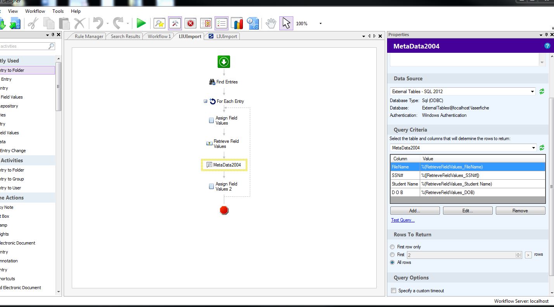Image resolution: width=554 pixels, height=307 pixels.
Task: Open the Workflow menu
Action: (35, 11)
